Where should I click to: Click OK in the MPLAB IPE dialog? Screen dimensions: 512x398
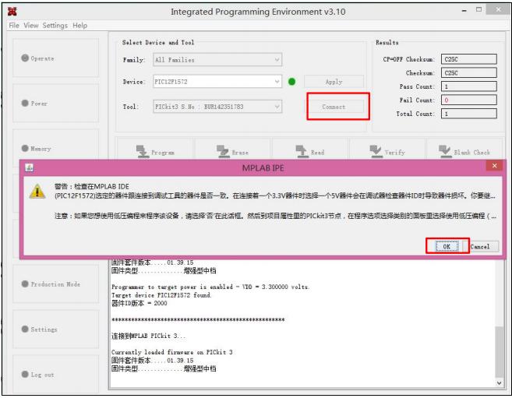(x=447, y=246)
